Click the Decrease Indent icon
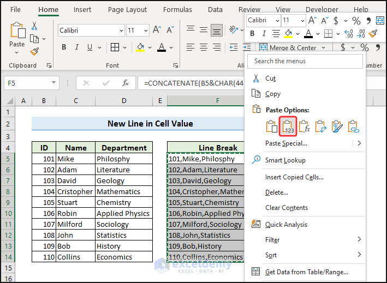The width and height of the screenshot is (387, 283). (x=234, y=47)
